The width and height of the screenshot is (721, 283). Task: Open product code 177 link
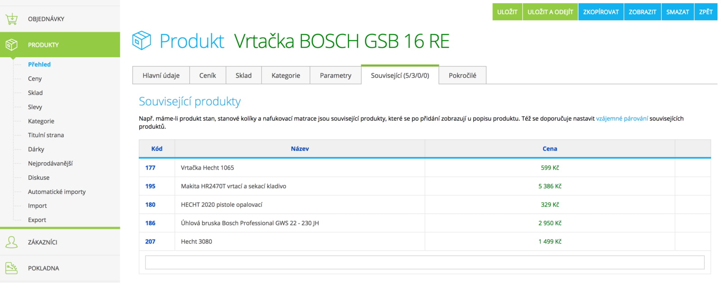(150, 168)
